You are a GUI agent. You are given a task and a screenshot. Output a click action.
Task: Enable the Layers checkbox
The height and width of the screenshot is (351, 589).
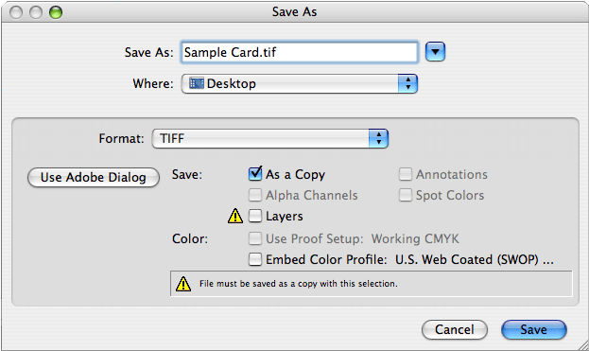click(x=255, y=216)
